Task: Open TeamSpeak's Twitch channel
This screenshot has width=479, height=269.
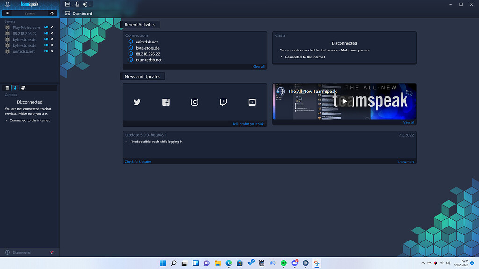Action: 223,102
